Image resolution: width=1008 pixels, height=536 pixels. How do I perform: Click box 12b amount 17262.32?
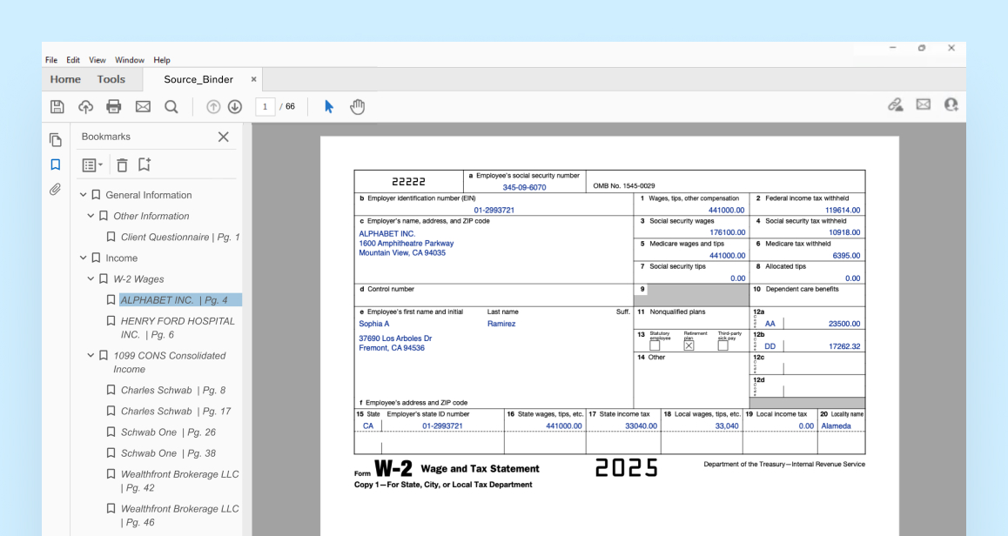(844, 346)
